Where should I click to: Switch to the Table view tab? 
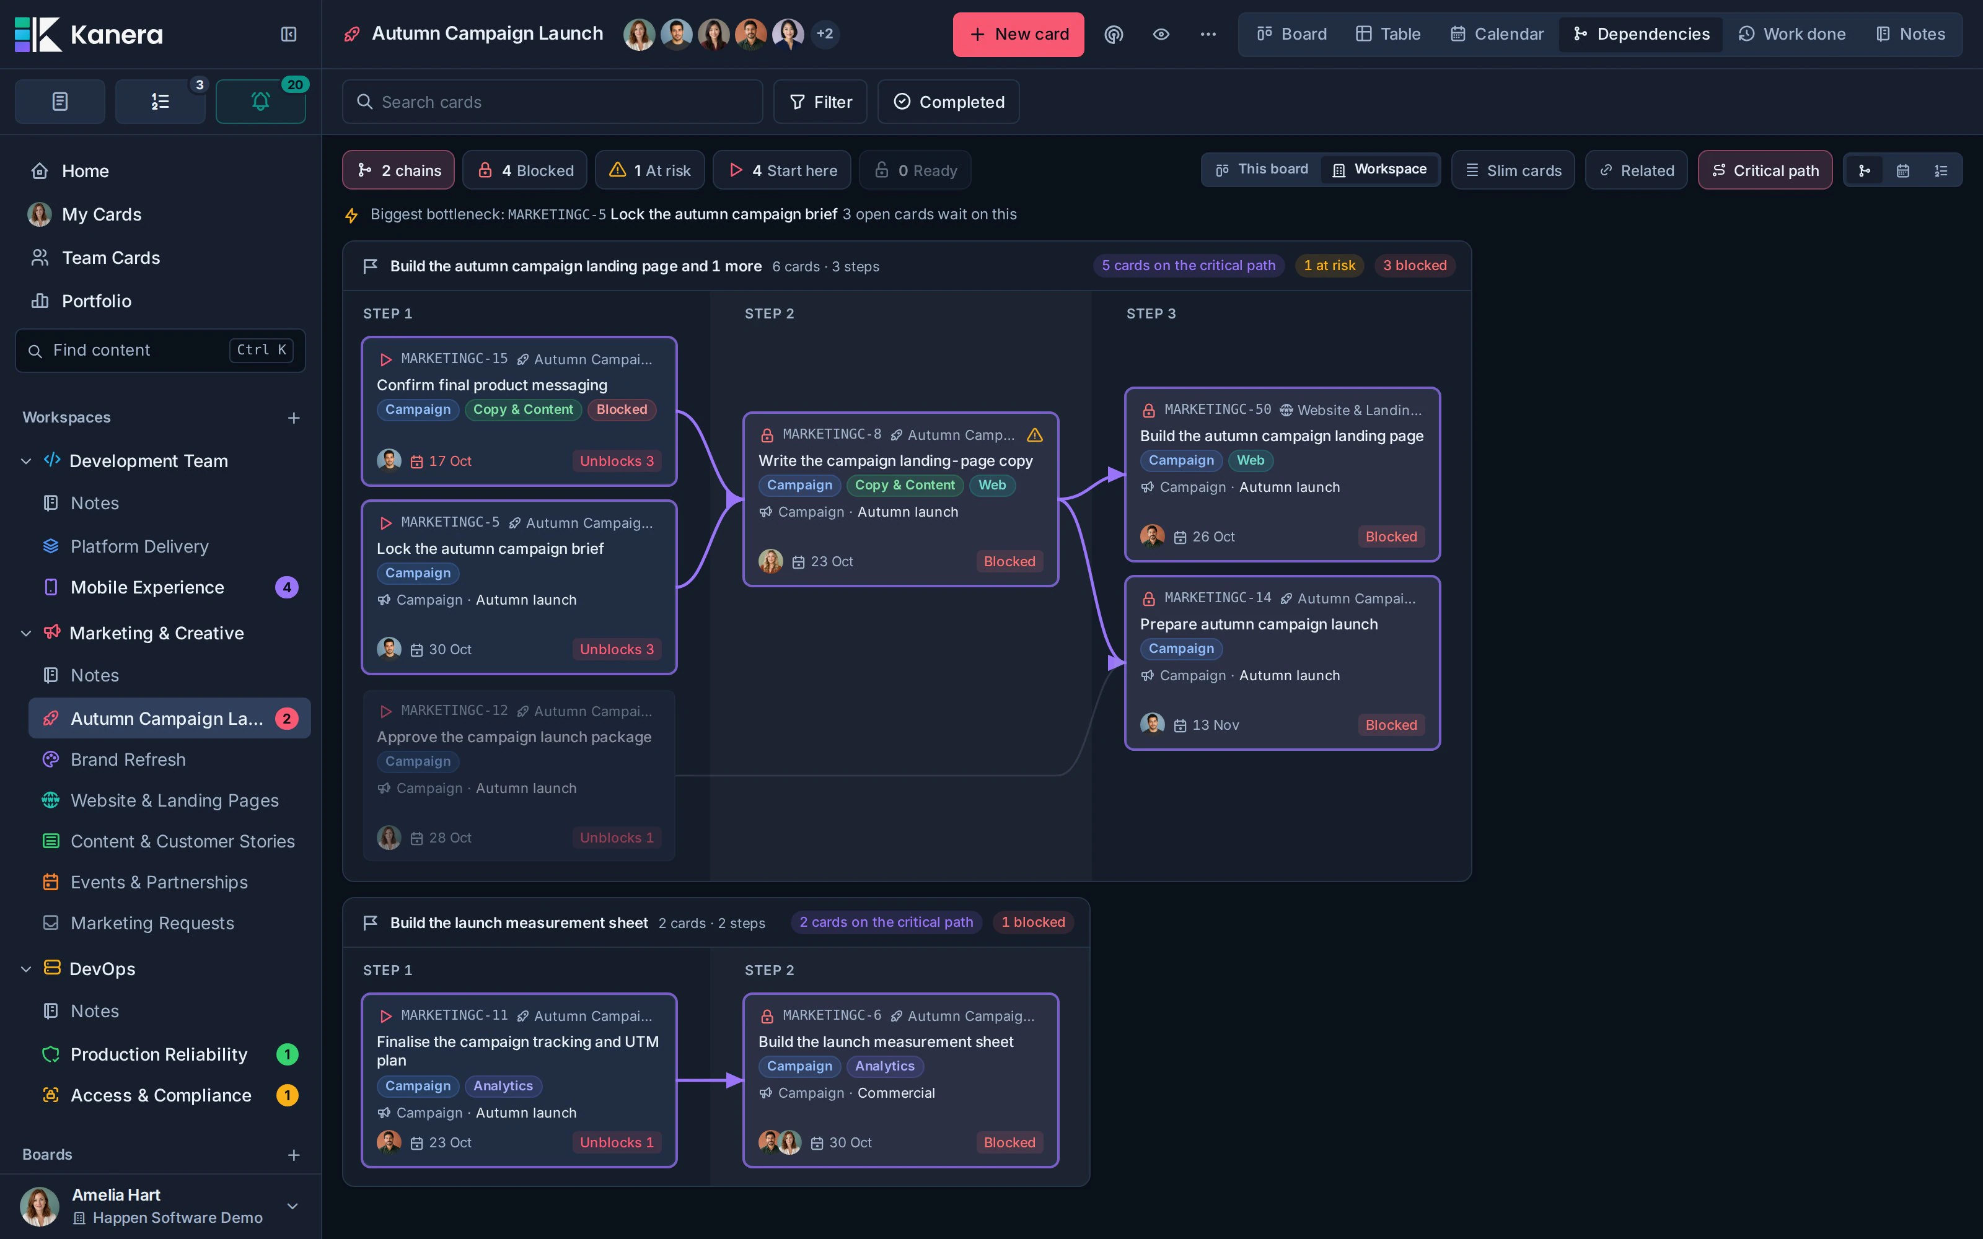[x=1388, y=33]
